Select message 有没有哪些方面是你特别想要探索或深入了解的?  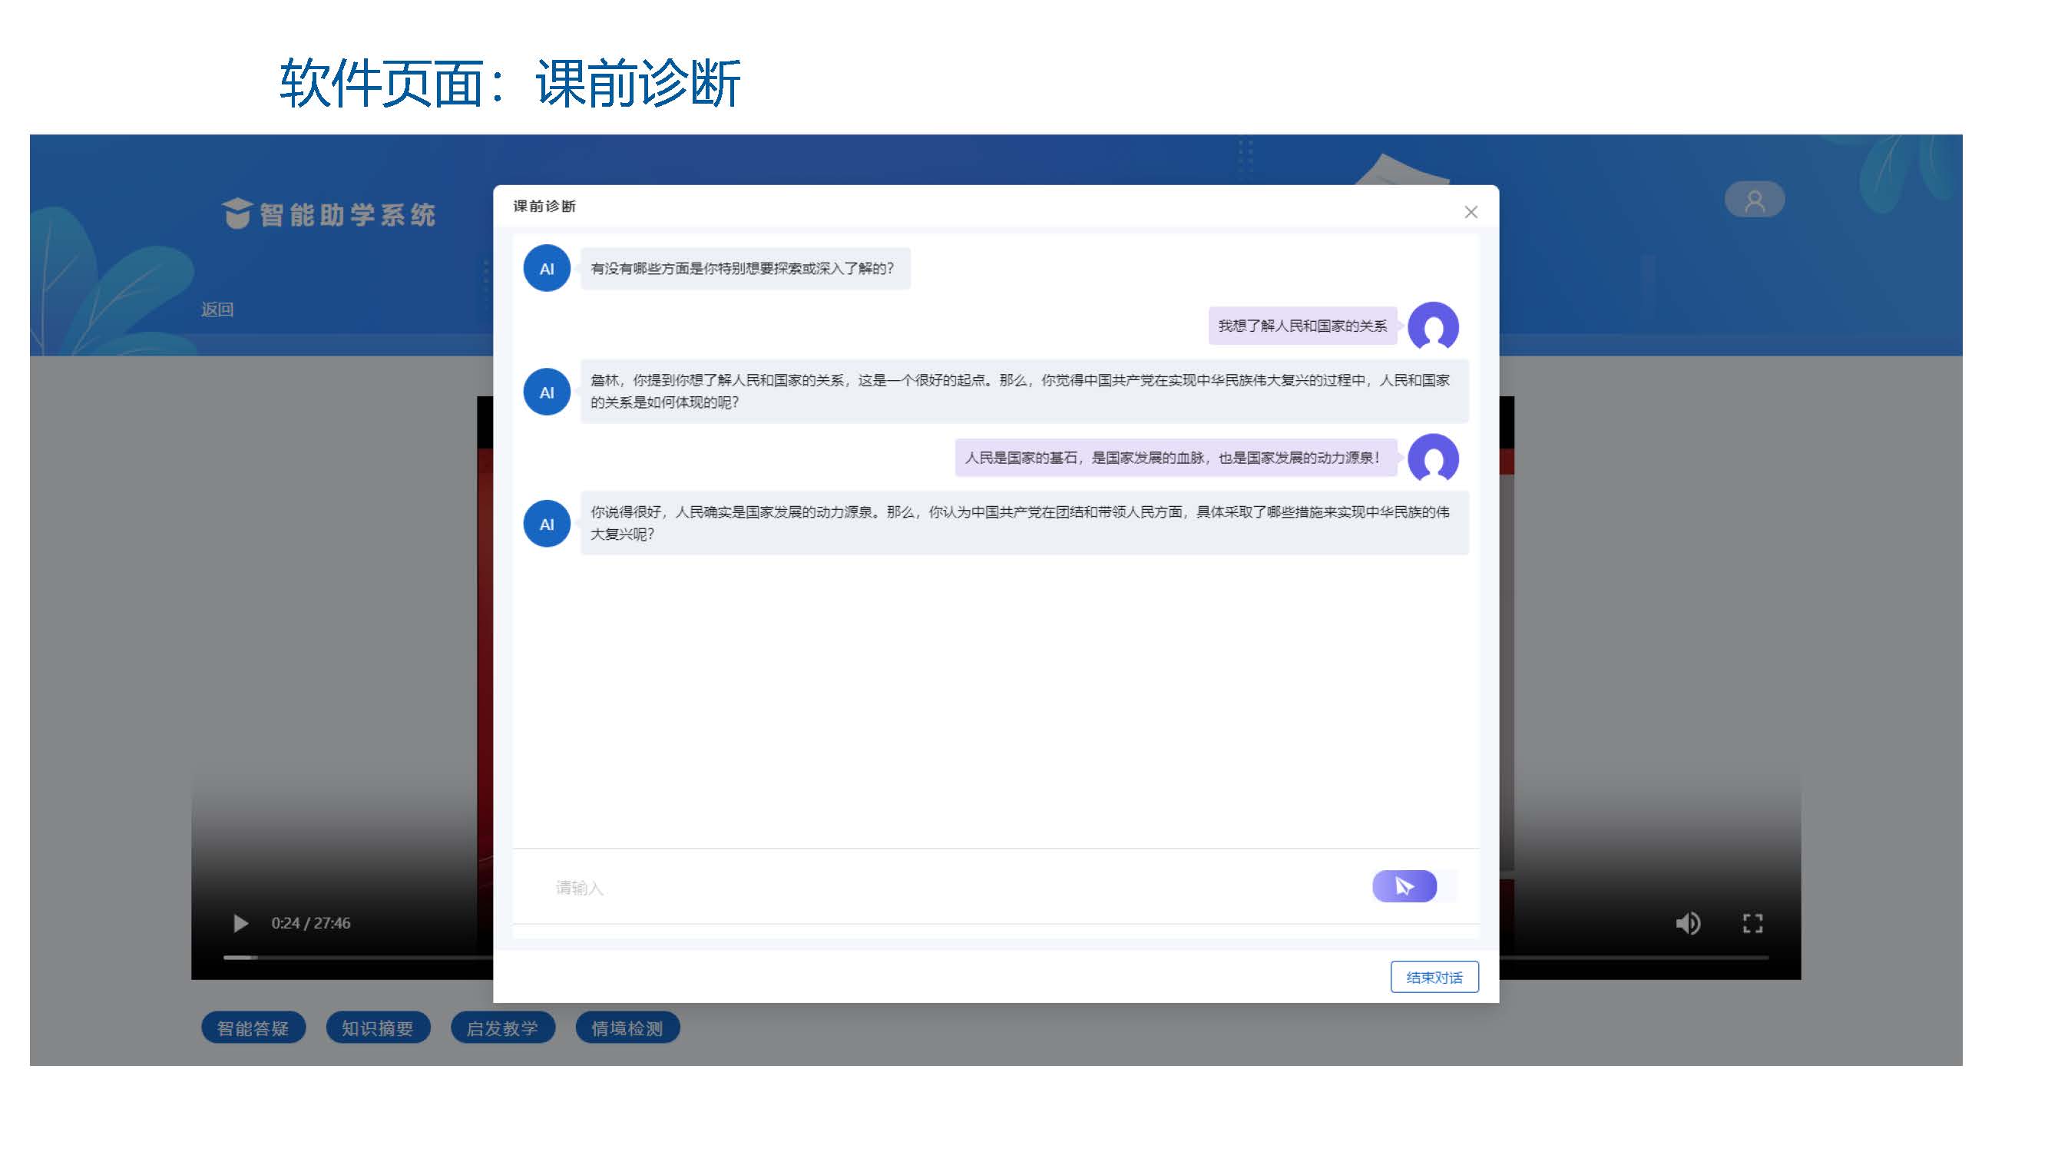(x=745, y=269)
